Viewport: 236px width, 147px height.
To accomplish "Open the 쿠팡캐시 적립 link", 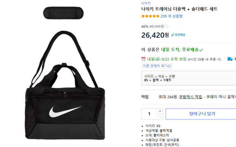I will pyautogui.click(x=191, y=97).
